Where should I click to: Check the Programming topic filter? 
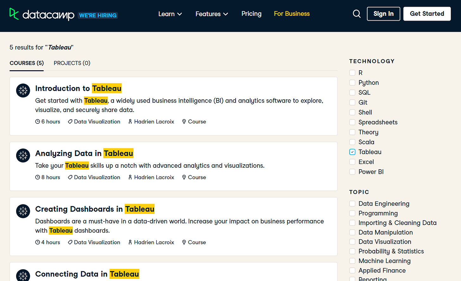[x=352, y=213]
